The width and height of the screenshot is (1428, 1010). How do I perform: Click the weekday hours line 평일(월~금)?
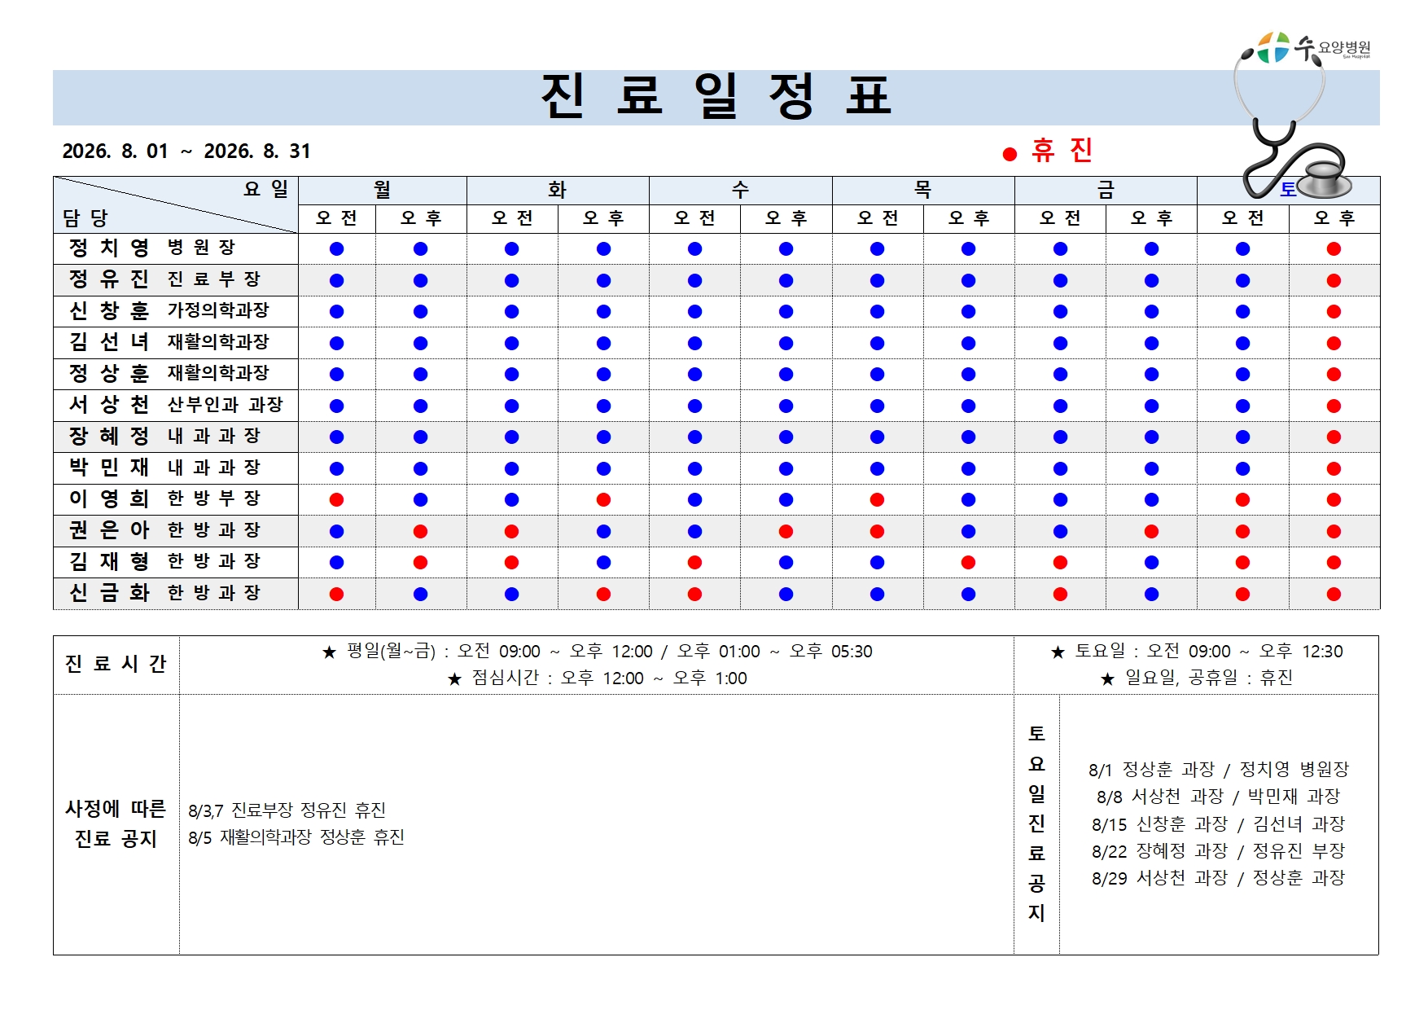coord(597,652)
